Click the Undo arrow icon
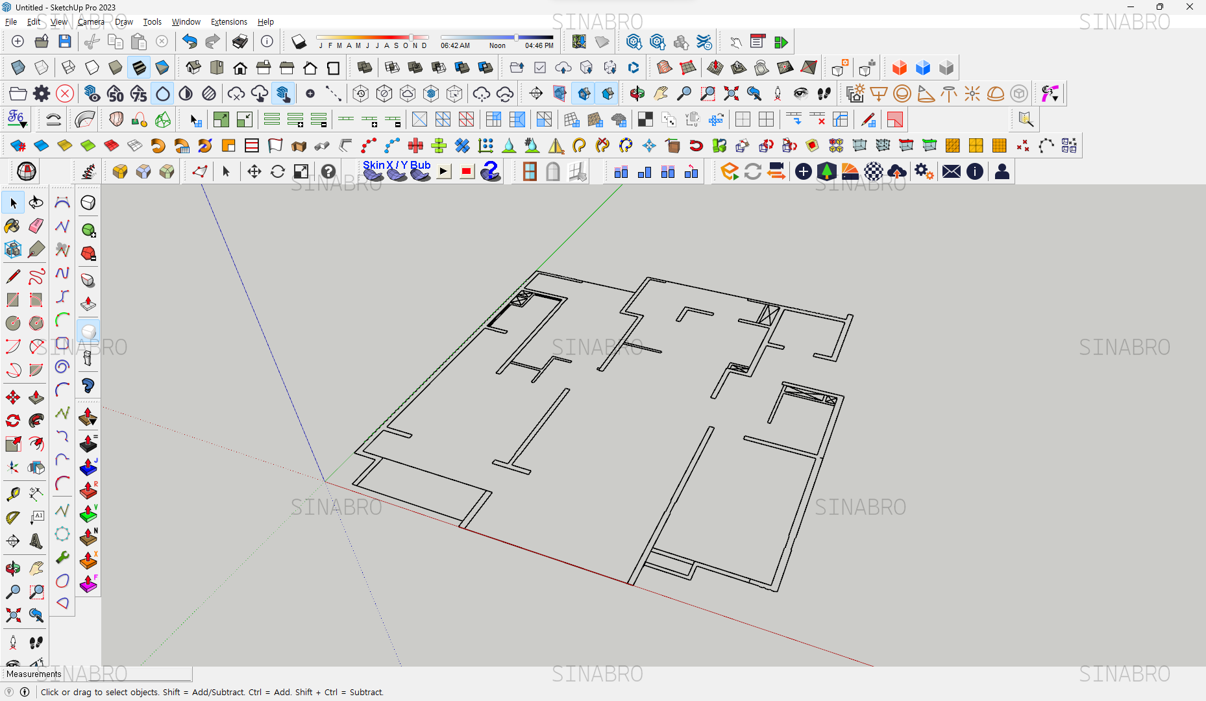 click(x=189, y=42)
